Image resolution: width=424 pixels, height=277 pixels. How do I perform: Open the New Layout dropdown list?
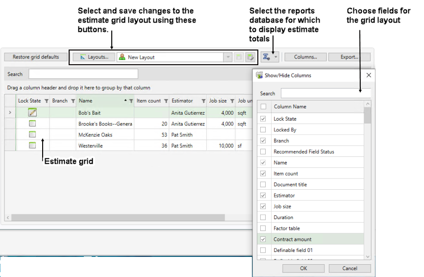(228, 57)
